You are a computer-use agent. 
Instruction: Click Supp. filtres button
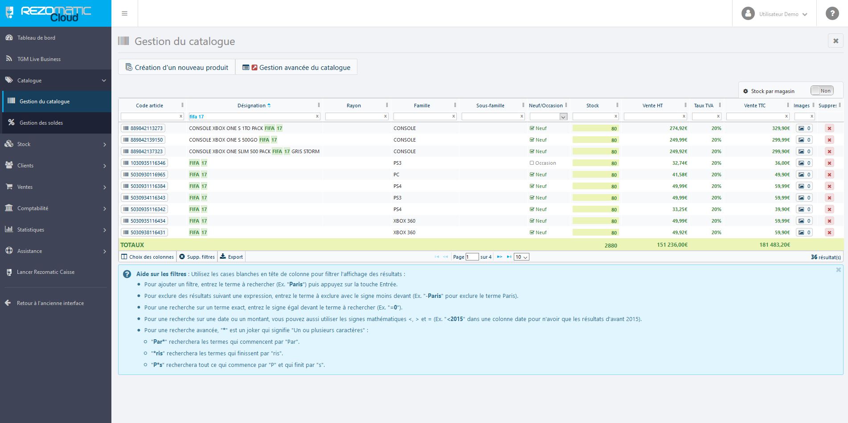click(197, 257)
